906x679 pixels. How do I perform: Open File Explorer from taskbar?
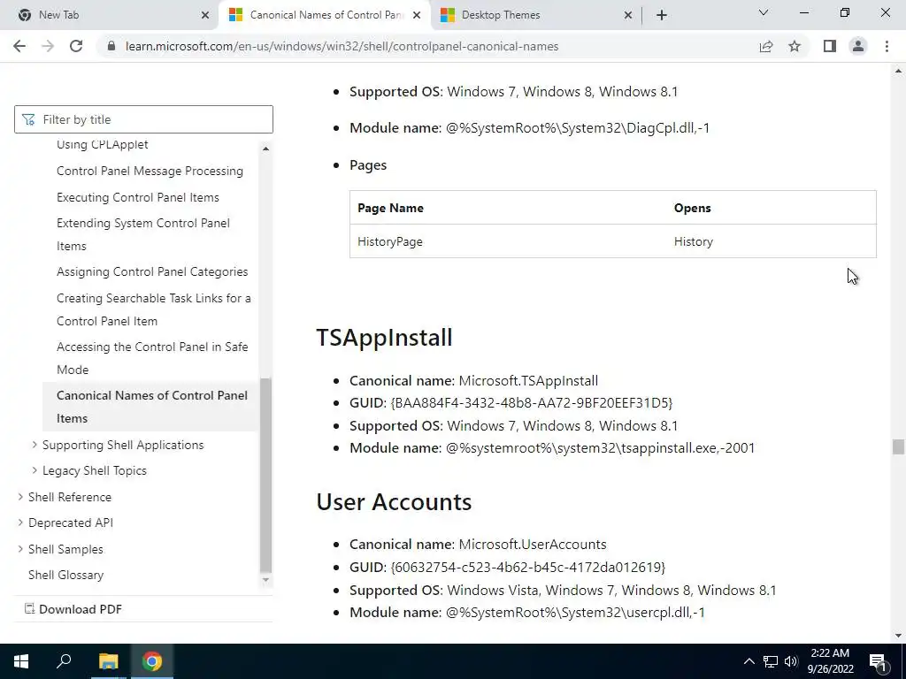pos(108,661)
